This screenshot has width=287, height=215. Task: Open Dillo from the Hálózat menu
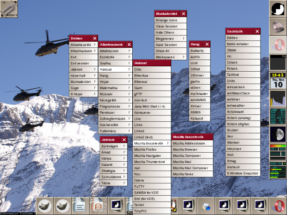(152, 69)
